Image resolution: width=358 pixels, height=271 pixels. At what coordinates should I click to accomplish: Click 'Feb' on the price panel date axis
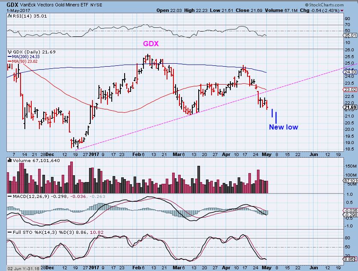point(137,155)
